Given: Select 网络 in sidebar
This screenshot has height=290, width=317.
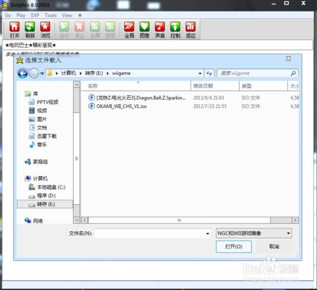Looking at the screenshot, I should 34,221.
